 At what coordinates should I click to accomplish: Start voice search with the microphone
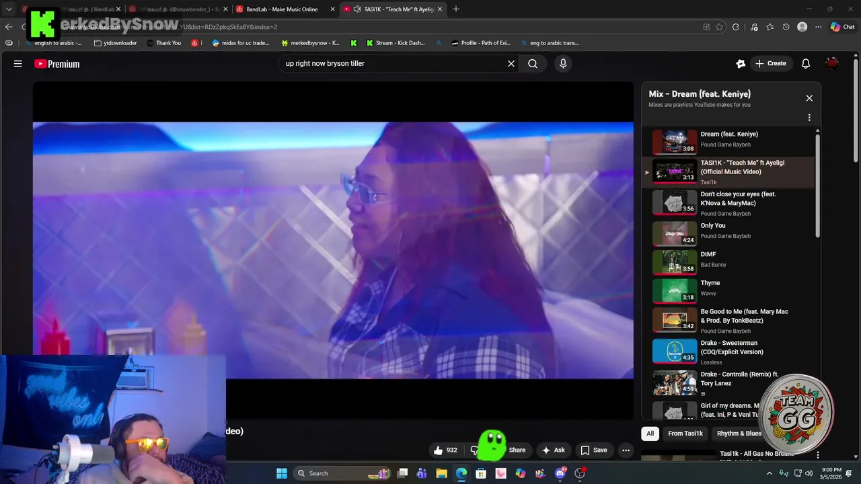coord(563,64)
